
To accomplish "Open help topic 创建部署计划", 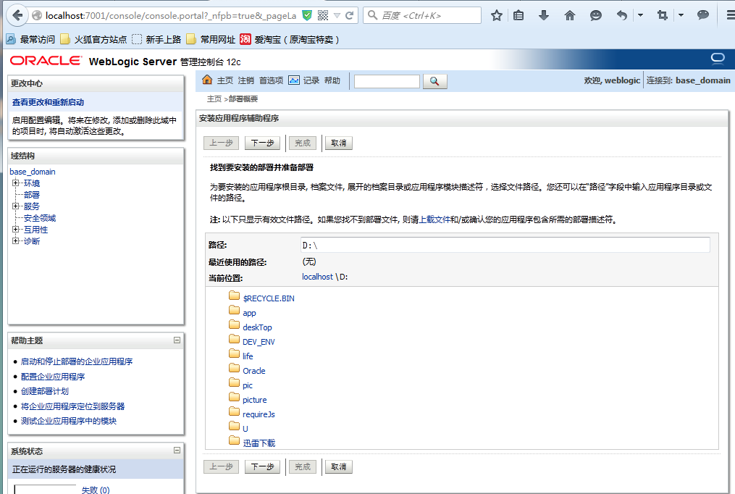I will point(44,391).
